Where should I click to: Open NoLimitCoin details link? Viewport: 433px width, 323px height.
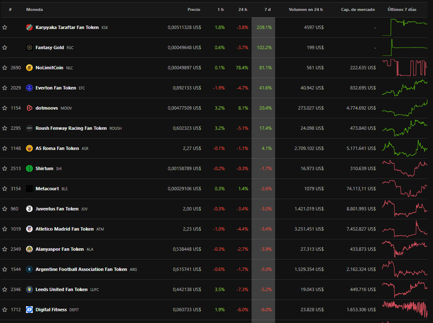tap(50, 68)
